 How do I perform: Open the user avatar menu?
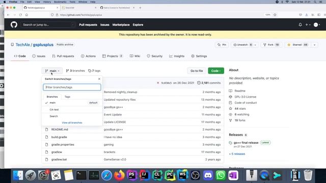pos(317,25)
